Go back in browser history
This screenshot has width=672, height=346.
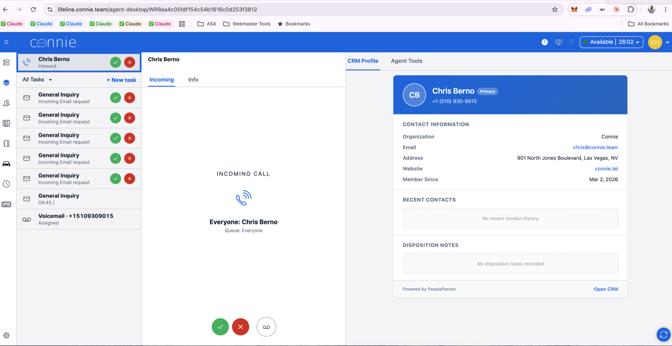pos(5,9)
